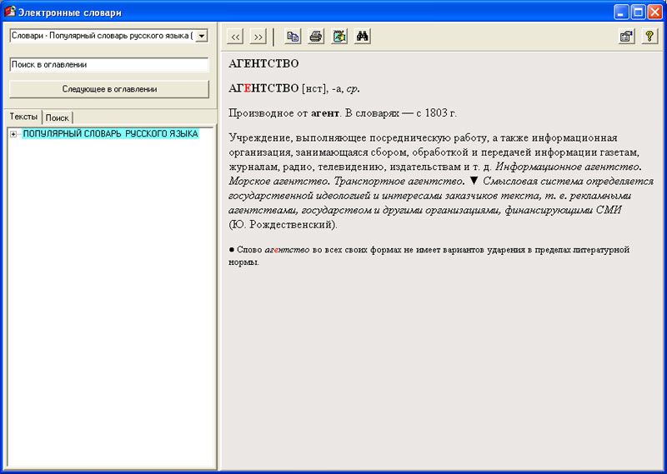The height and width of the screenshot is (474, 667).
Task: Close the Электронные словари window
Action: point(654,12)
